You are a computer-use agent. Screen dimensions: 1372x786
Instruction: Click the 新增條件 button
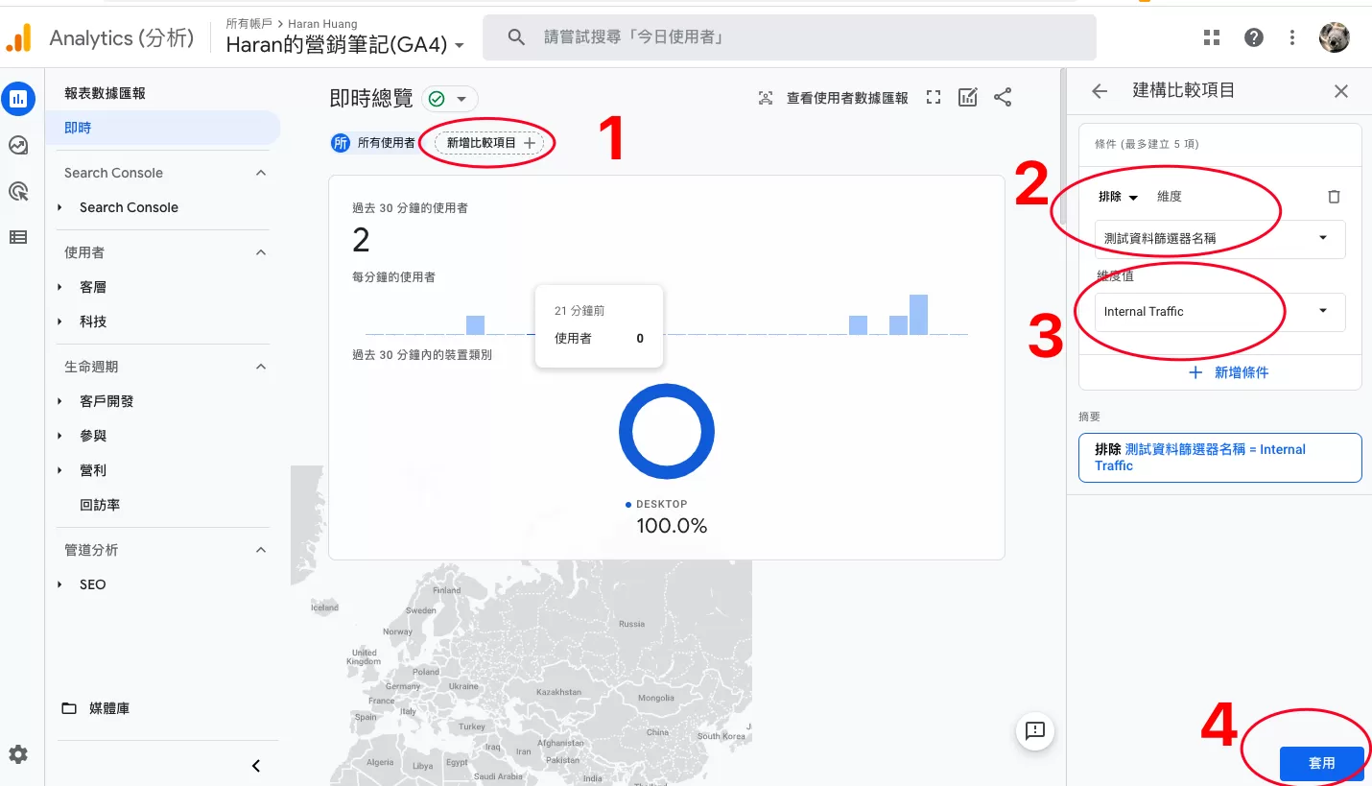point(1228,372)
